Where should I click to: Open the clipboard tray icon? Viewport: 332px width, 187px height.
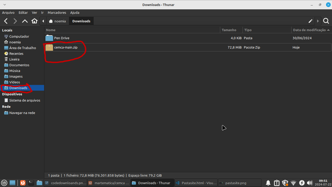[276, 183]
